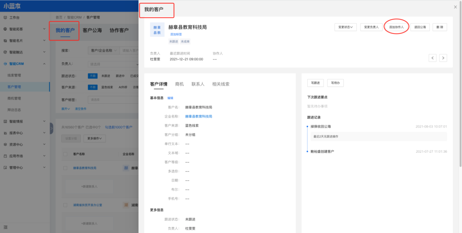
Task: Click the 添加协作人 button
Action: click(x=396, y=27)
